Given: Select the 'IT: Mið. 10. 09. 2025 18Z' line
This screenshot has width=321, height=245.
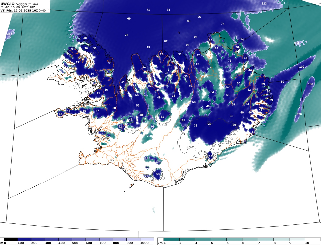Looking at the screenshot, I should click(x=18, y=7).
